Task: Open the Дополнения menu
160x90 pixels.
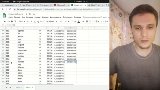Action: tap(67, 17)
